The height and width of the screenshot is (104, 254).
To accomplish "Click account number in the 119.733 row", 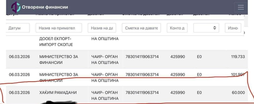I will tap(142, 57).
